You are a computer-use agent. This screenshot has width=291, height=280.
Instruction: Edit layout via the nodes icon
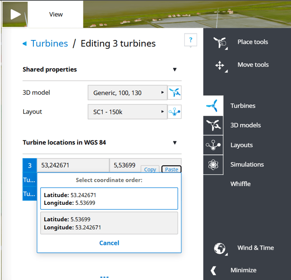pos(175,112)
